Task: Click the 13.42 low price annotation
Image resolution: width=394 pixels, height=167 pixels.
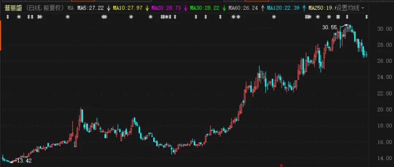Action: coord(24,161)
